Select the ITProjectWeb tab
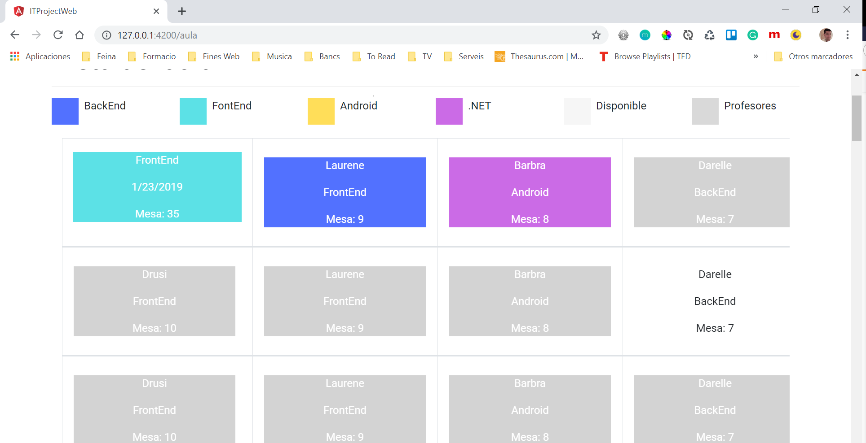This screenshot has width=866, height=443. tap(86, 11)
